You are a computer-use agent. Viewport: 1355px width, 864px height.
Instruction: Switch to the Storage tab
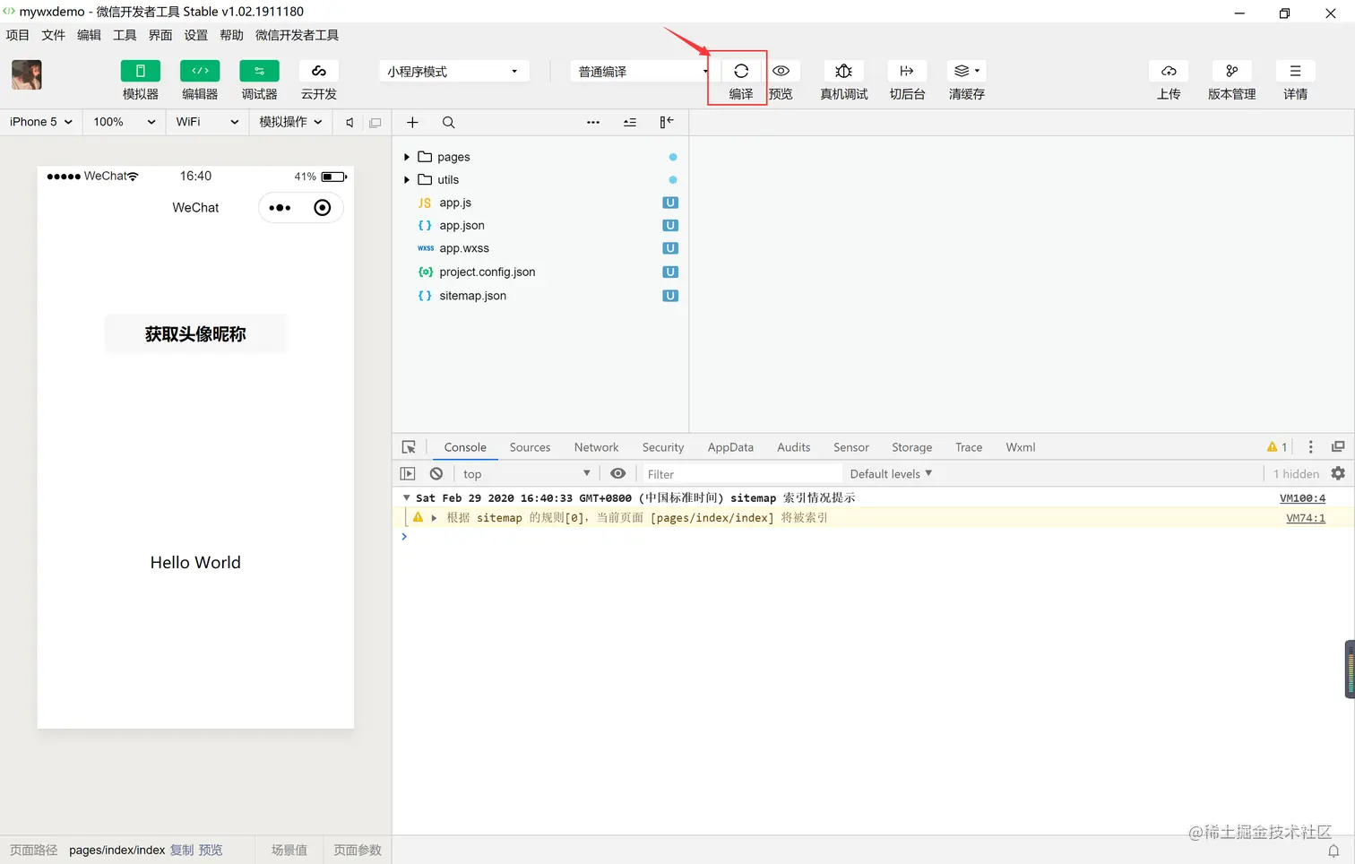pyautogui.click(x=911, y=447)
